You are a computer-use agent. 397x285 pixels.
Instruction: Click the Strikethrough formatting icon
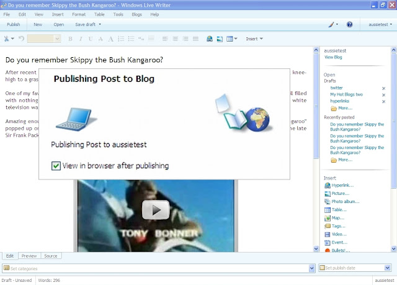[100, 38]
